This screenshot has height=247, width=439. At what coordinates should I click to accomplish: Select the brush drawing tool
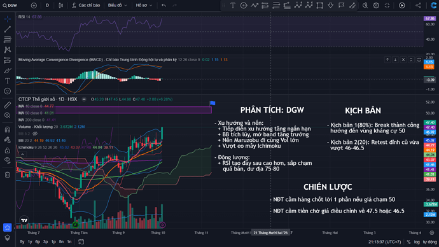tap(8, 71)
